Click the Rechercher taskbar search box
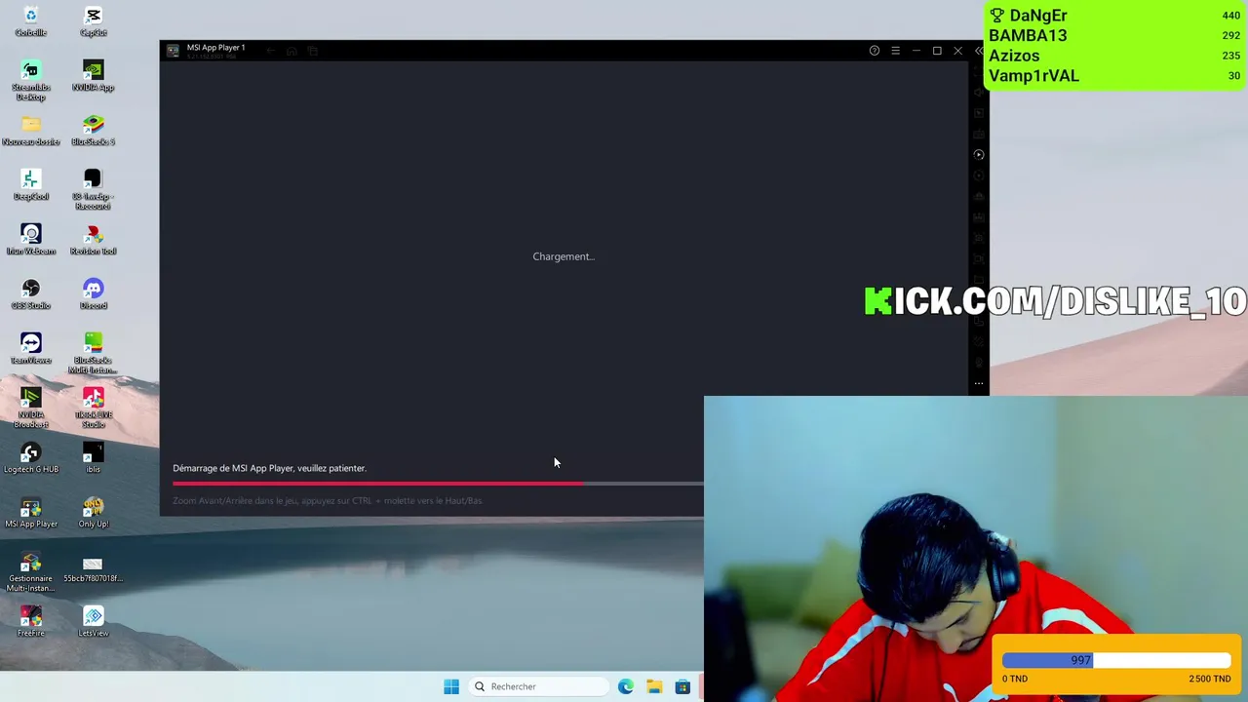This screenshot has height=702, width=1248. pos(537,686)
